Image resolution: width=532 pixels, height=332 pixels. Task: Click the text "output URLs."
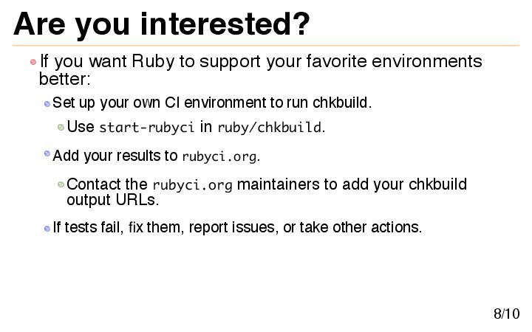coord(112,200)
